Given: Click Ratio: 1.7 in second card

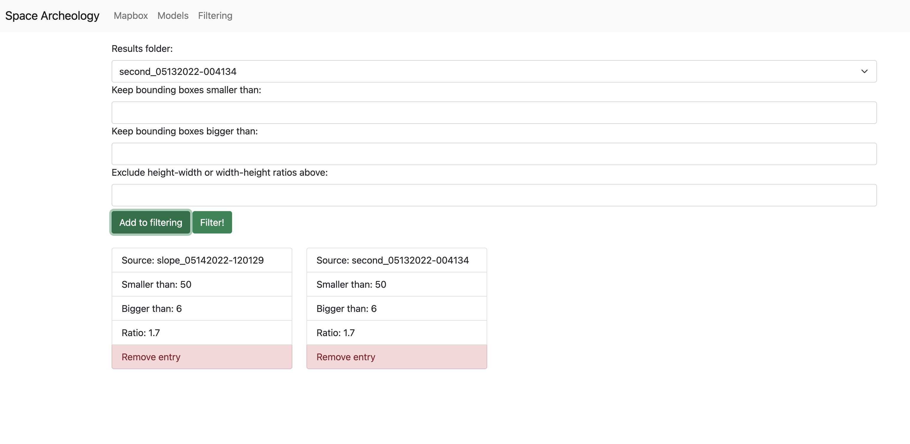Looking at the screenshot, I should (x=396, y=333).
